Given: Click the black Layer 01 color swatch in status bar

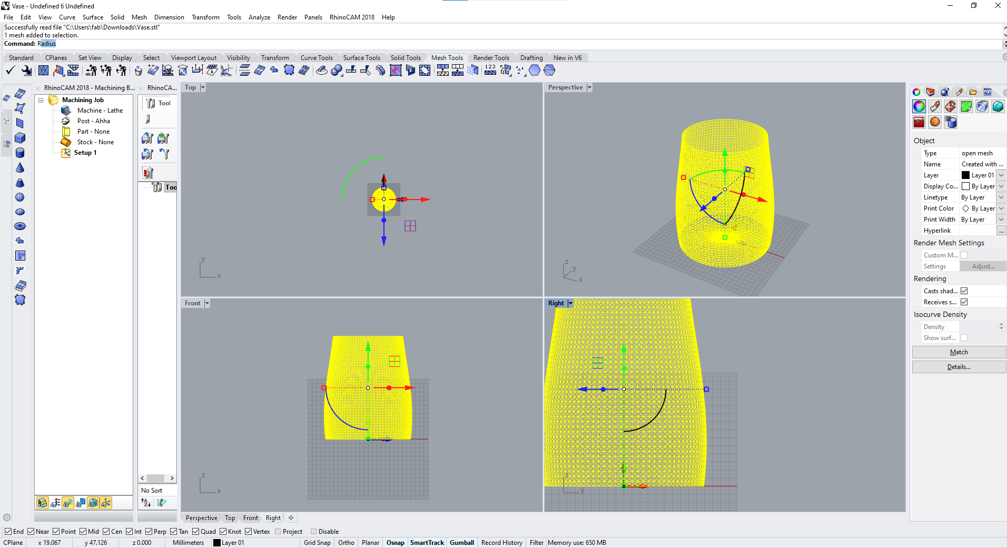Looking at the screenshot, I should click(216, 543).
